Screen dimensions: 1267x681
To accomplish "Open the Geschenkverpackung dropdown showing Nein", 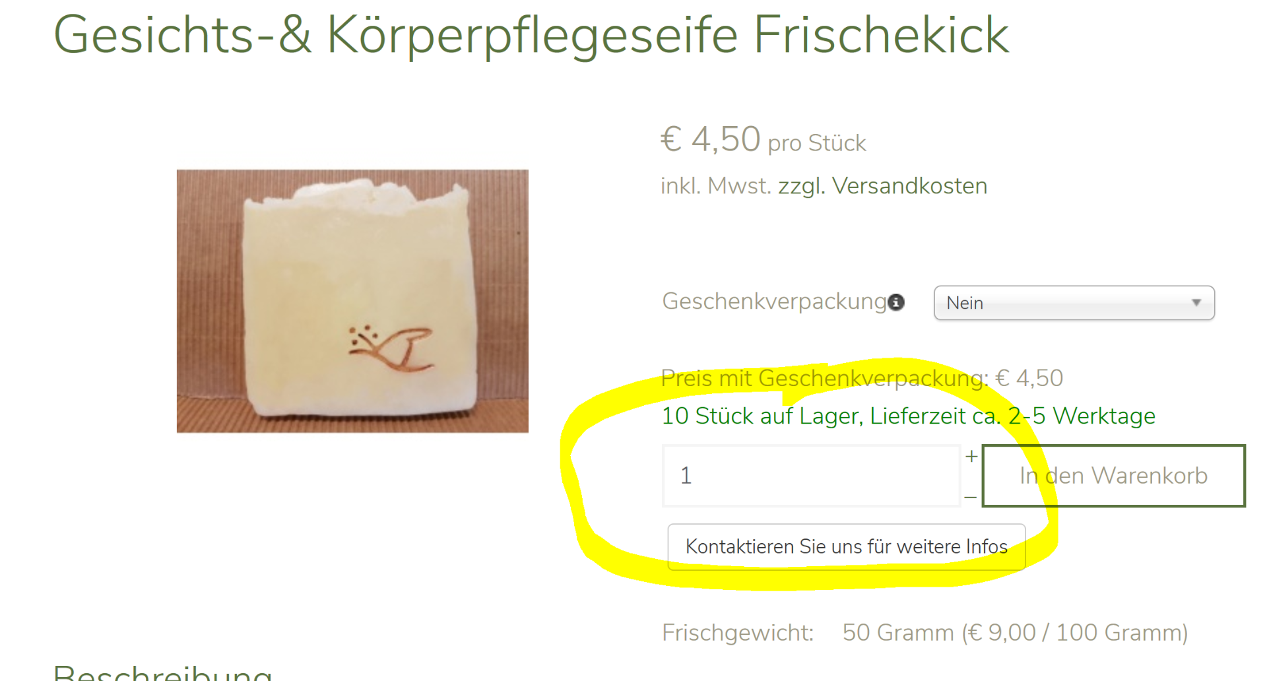I will pyautogui.click(x=1074, y=303).
